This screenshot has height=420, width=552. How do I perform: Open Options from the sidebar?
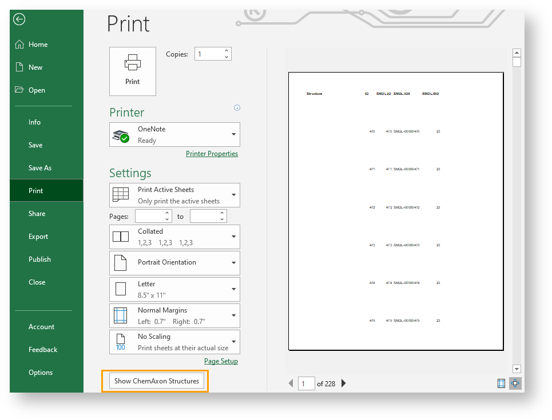(x=40, y=372)
